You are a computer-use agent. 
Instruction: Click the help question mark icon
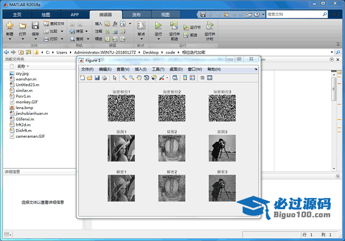[257, 14]
